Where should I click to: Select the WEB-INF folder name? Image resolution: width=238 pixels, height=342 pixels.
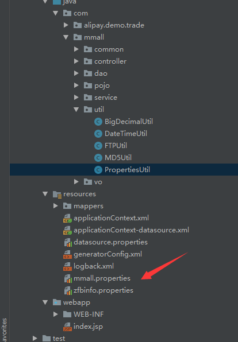click(89, 314)
